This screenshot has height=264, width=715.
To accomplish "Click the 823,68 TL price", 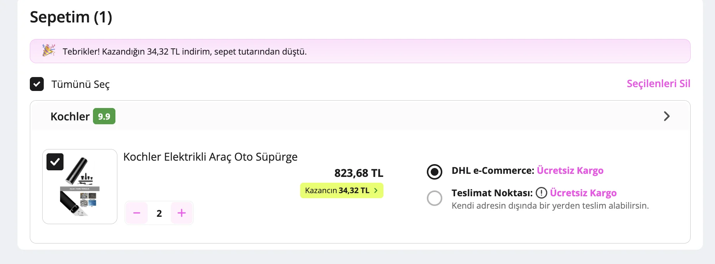I will [359, 173].
